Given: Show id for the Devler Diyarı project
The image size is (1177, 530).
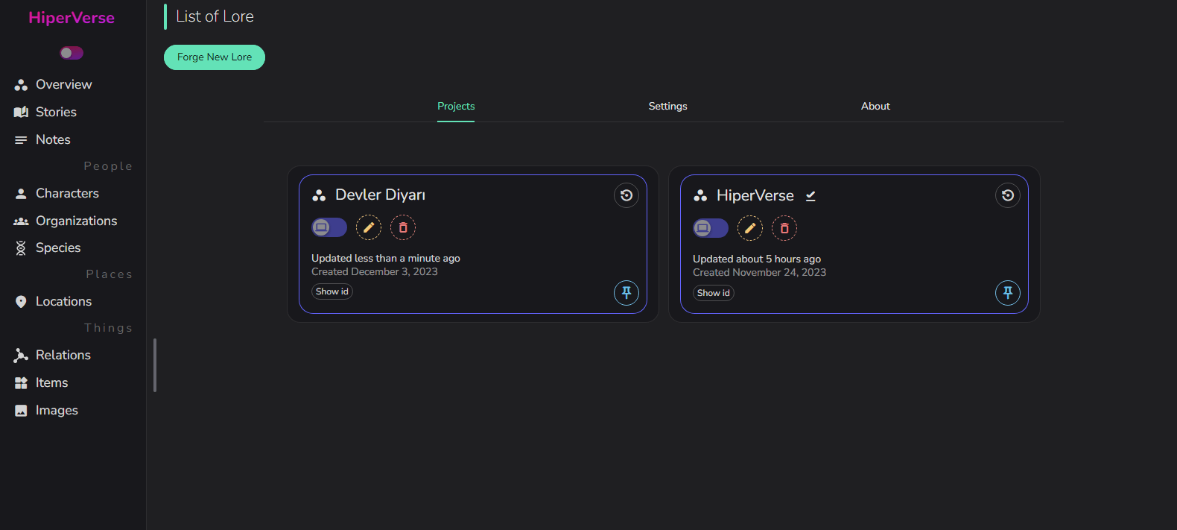Looking at the screenshot, I should 332,291.
